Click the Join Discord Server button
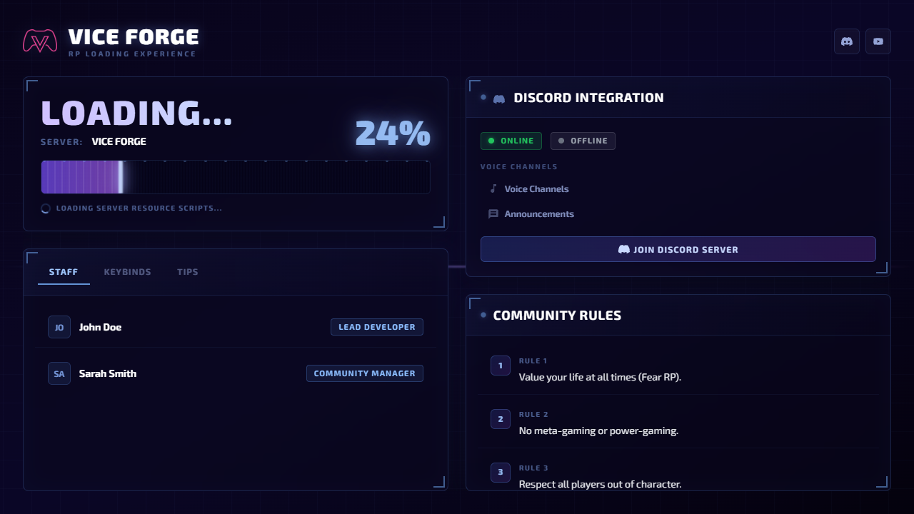 [x=678, y=249]
